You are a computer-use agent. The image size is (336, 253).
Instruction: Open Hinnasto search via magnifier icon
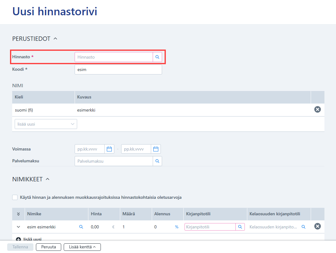(157, 57)
